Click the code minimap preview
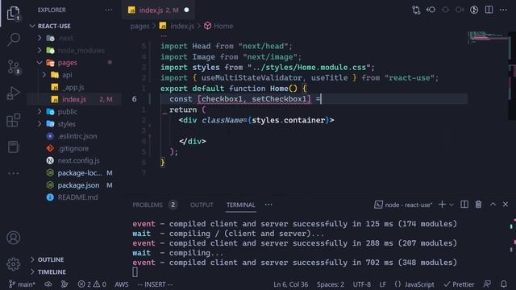 point(488,37)
